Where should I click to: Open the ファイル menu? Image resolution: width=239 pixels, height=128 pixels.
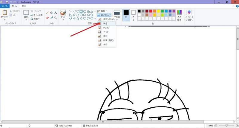(x=5, y=6)
